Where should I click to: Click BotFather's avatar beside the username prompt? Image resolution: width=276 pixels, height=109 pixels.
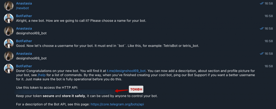[x=9, y=43]
